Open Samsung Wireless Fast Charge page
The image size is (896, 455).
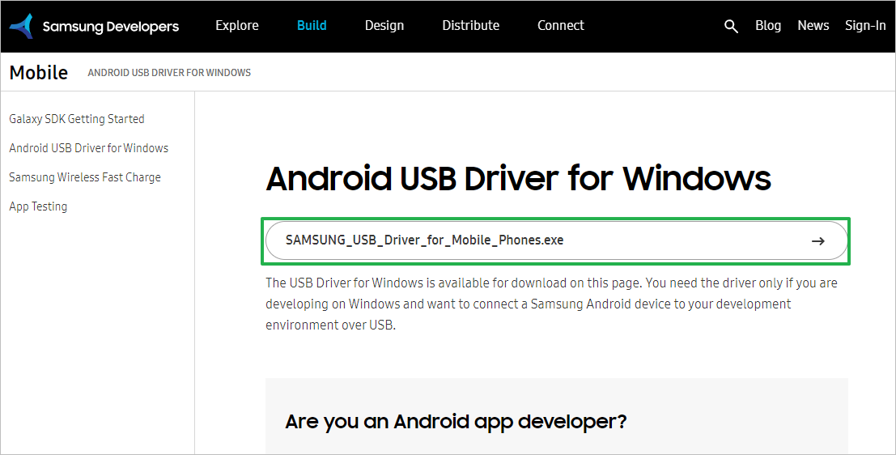pyautogui.click(x=84, y=177)
